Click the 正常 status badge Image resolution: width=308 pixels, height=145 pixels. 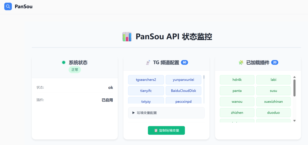(75, 70)
